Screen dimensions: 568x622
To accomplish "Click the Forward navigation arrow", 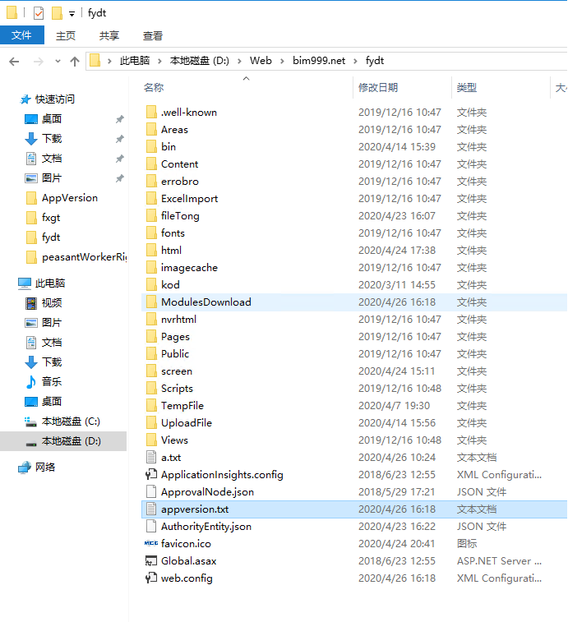I will click(x=38, y=62).
